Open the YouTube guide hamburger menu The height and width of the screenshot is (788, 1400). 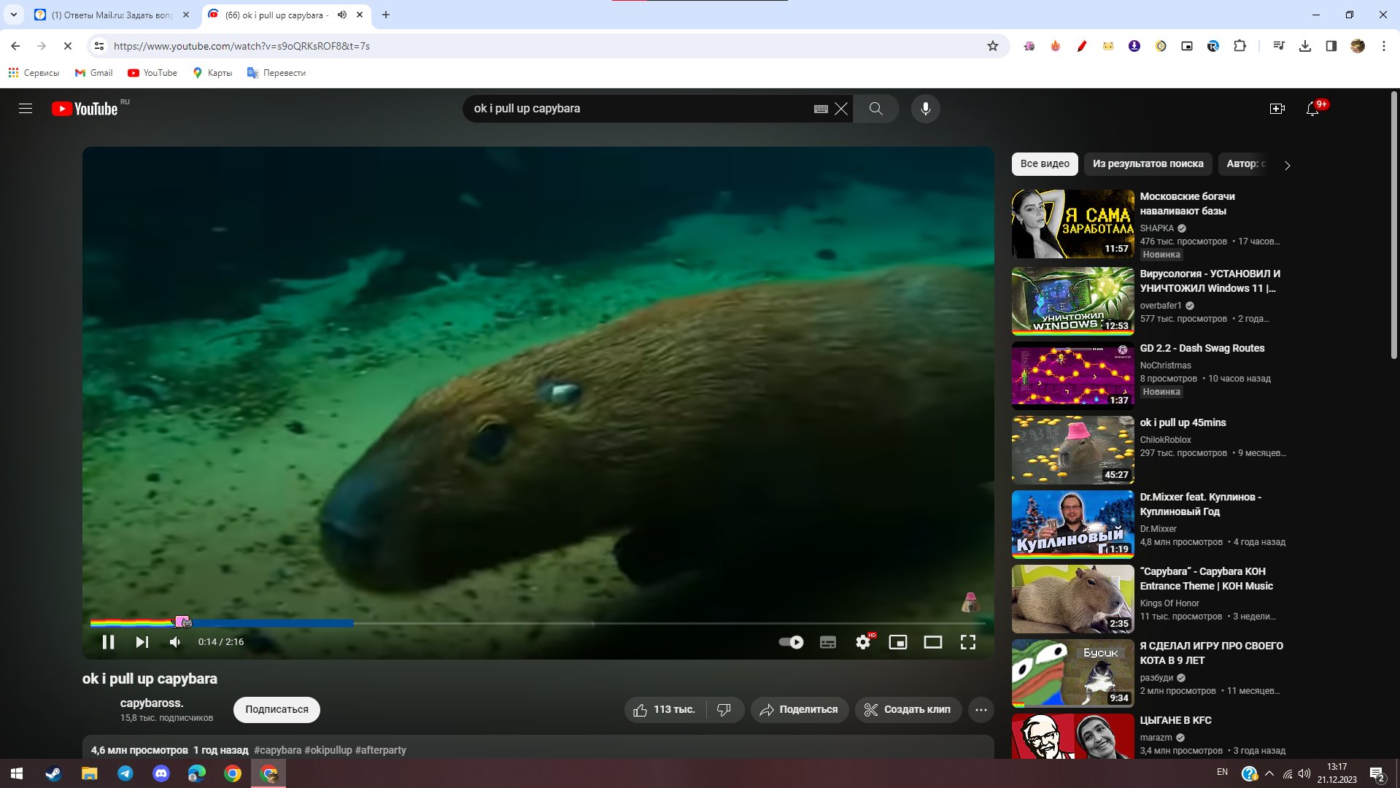[x=26, y=109]
